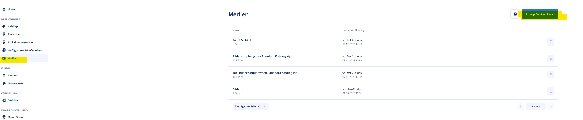Click the next page arrow
583x120 pixels.
(x=551, y=106)
